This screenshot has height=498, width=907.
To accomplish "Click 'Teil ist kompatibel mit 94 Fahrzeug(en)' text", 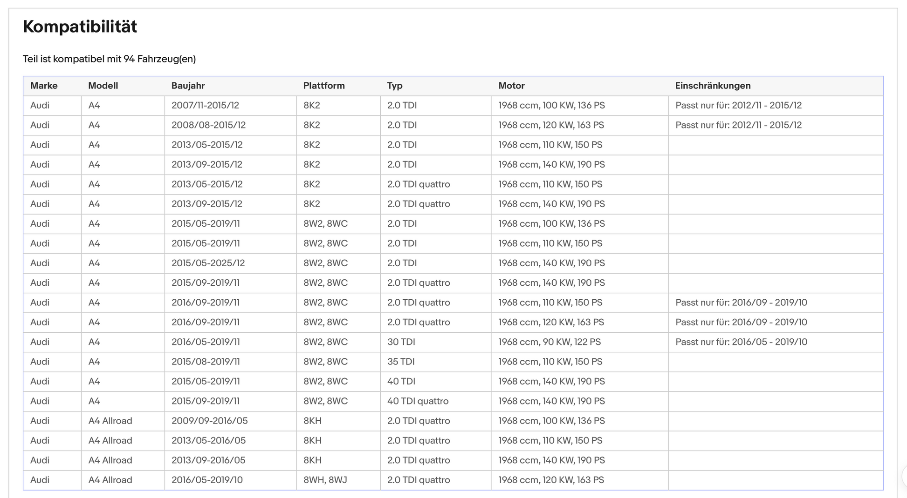I will pyautogui.click(x=109, y=59).
